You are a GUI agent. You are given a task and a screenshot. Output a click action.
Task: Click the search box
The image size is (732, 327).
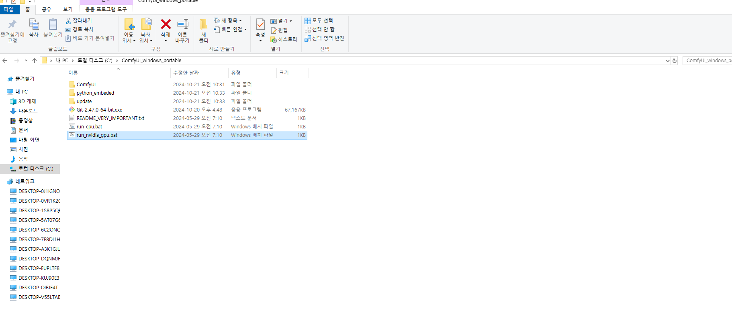point(707,61)
